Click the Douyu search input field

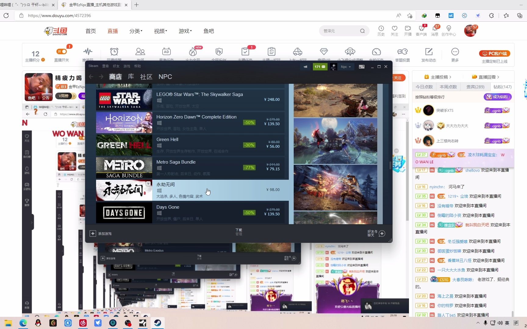coord(340,31)
